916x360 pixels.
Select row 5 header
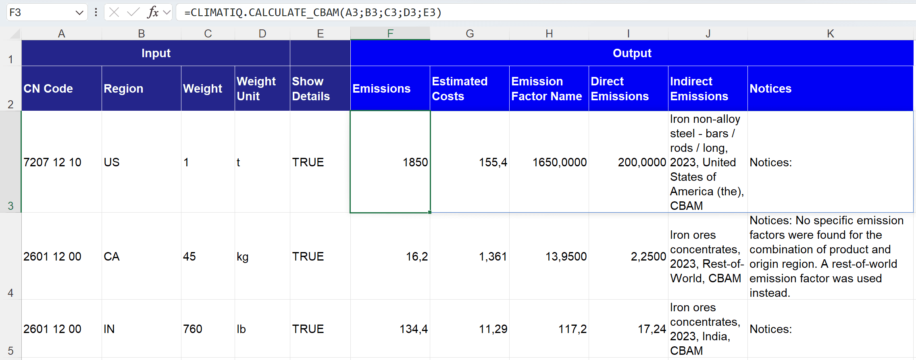pos(10,329)
